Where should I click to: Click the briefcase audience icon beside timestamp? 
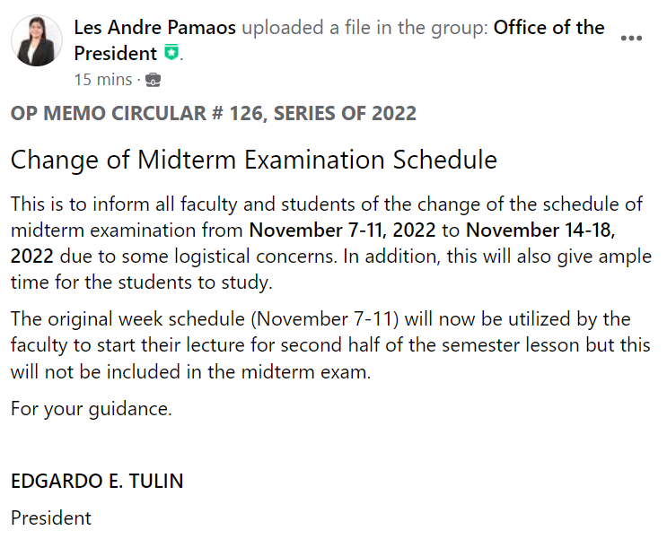154,80
